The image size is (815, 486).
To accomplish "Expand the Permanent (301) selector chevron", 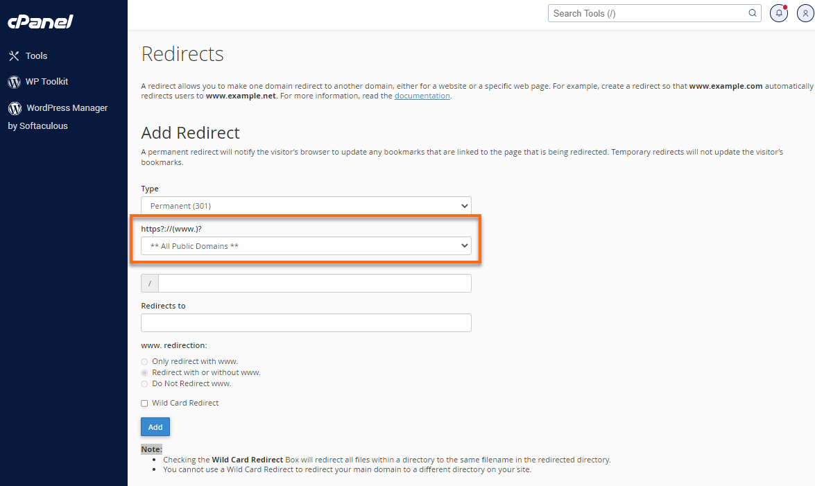I will (x=465, y=205).
